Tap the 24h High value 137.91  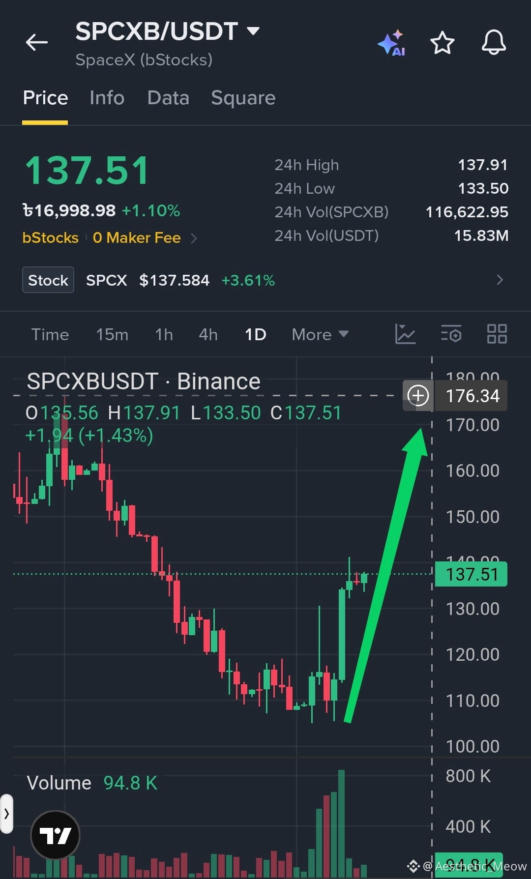pyautogui.click(x=483, y=165)
